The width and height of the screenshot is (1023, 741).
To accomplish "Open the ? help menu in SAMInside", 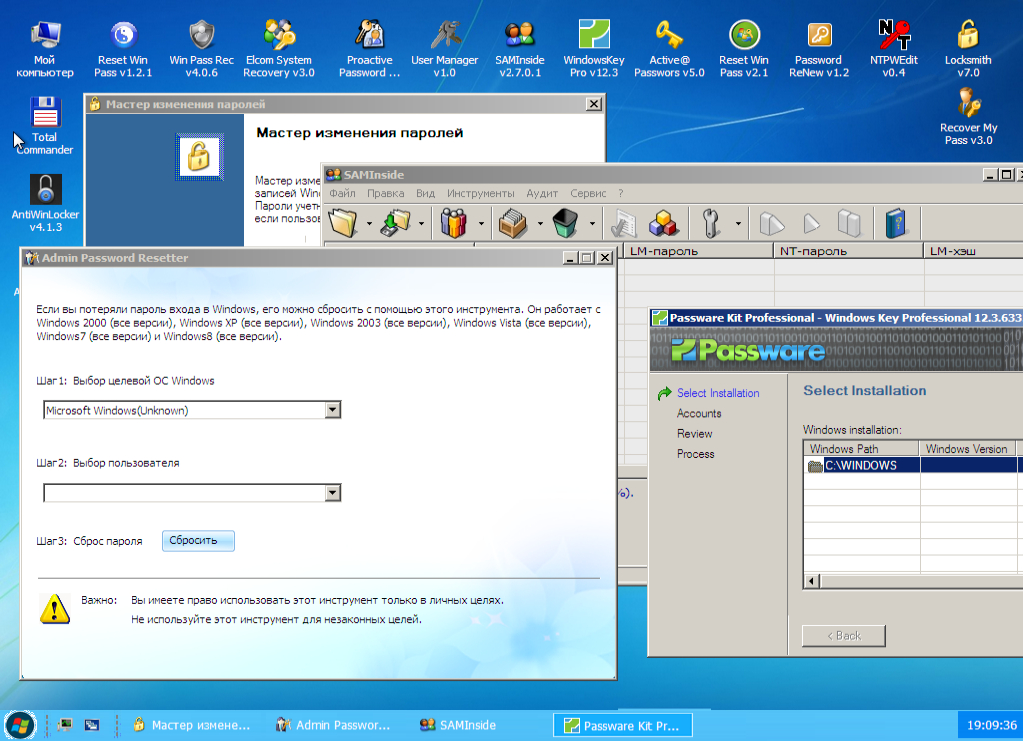I will [x=621, y=193].
